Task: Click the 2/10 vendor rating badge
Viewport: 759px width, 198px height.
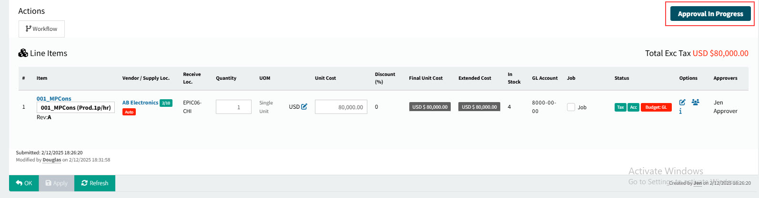Action: 166,103
